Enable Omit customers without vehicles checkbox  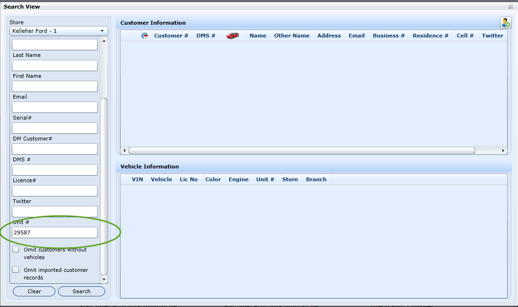point(16,250)
